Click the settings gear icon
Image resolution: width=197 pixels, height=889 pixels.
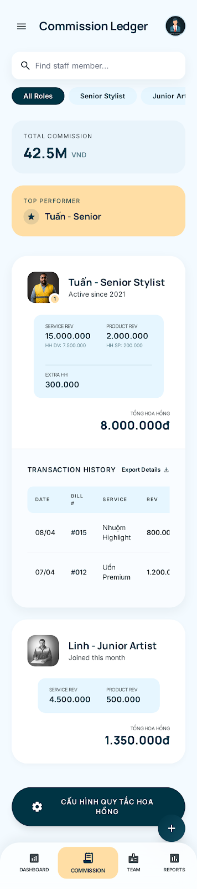pyautogui.click(x=37, y=807)
